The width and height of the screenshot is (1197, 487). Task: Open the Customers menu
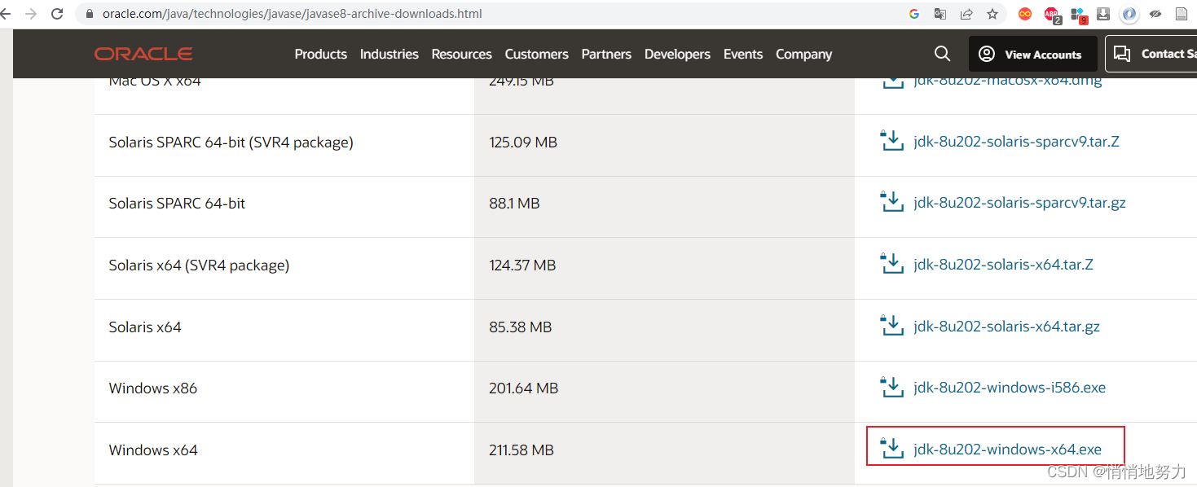point(536,54)
